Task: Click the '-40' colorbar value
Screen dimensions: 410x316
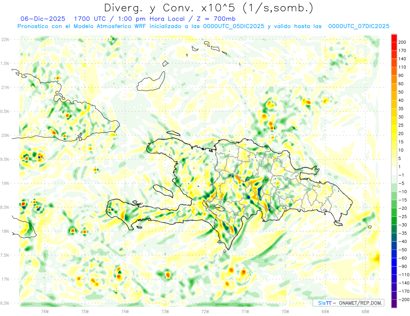Action: (x=403, y=241)
